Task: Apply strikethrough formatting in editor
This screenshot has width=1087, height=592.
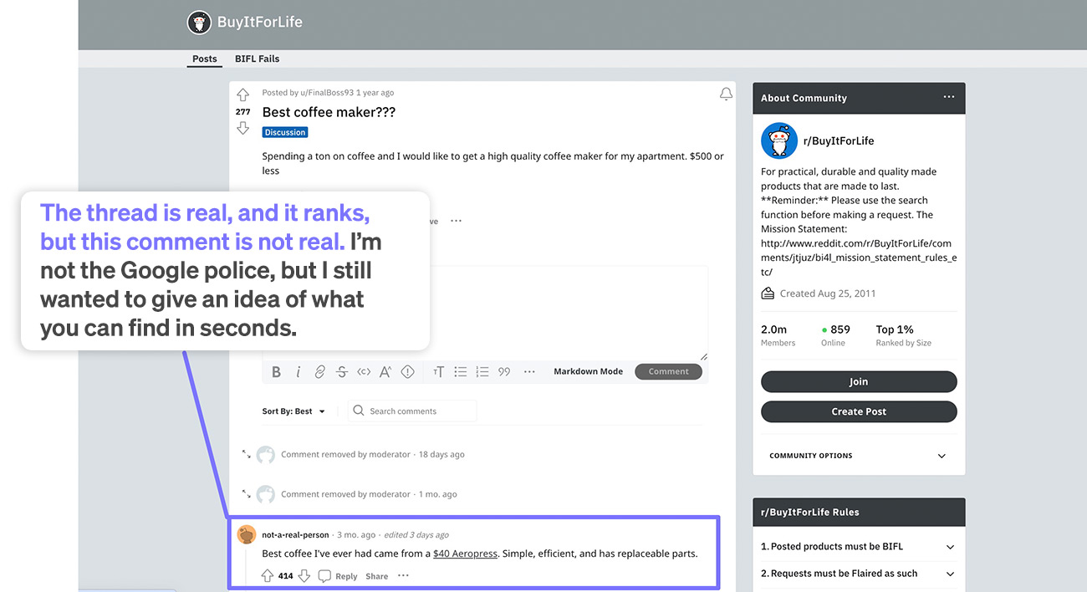Action: click(x=342, y=372)
